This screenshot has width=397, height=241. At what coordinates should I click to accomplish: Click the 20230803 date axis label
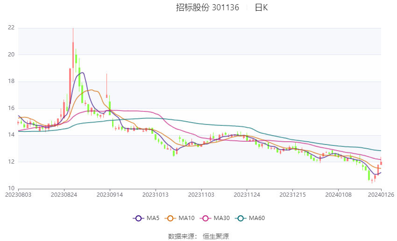coord(18,195)
